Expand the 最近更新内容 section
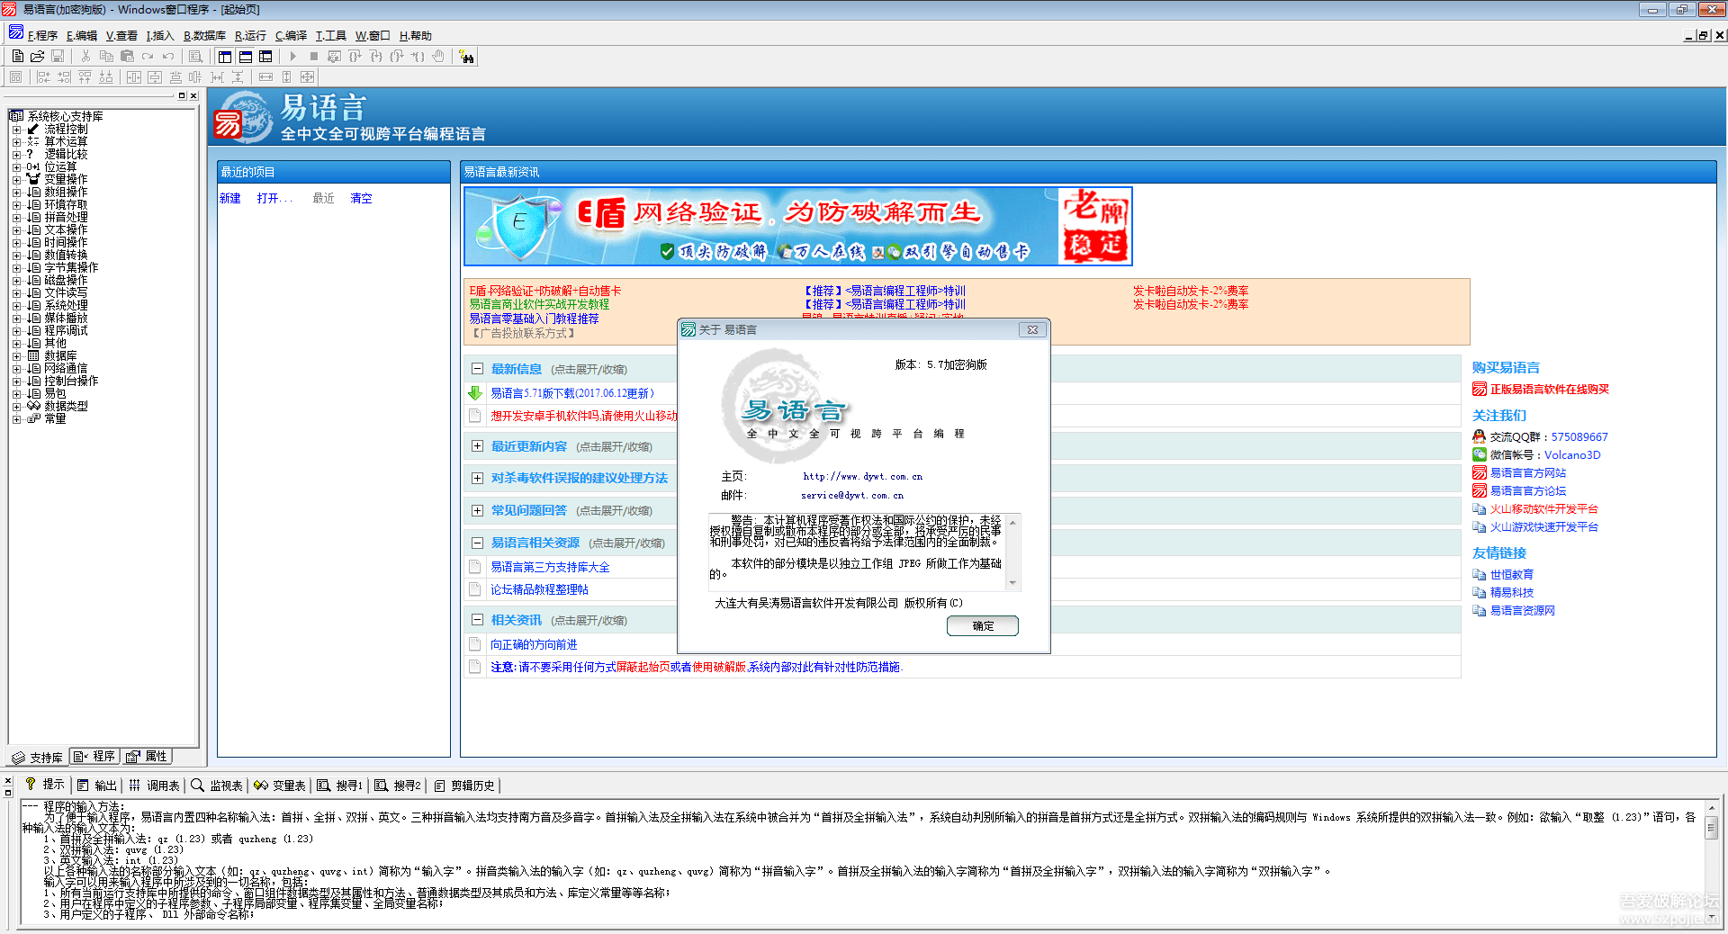This screenshot has height=934, width=1728. tap(477, 446)
